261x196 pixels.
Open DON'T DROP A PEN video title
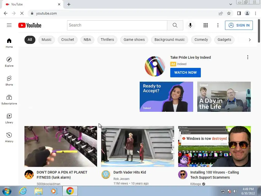point(62,175)
